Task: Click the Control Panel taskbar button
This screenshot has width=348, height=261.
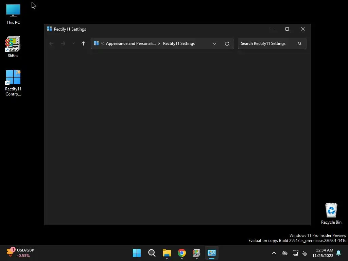Action: point(212,253)
